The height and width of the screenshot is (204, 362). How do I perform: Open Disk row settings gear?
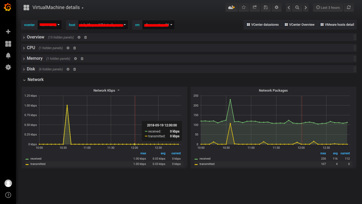(x=68, y=69)
